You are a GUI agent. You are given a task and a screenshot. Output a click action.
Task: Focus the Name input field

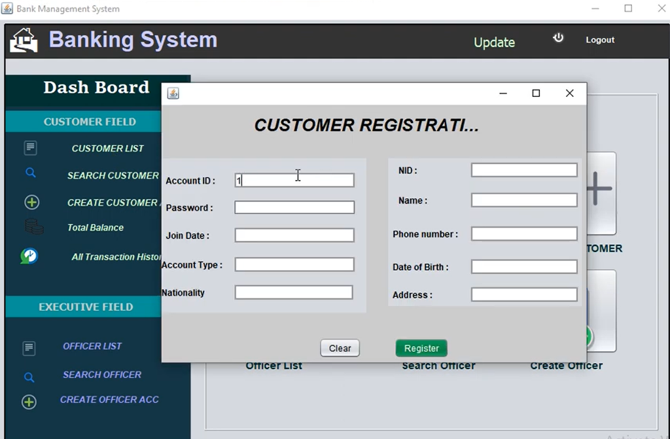524,200
